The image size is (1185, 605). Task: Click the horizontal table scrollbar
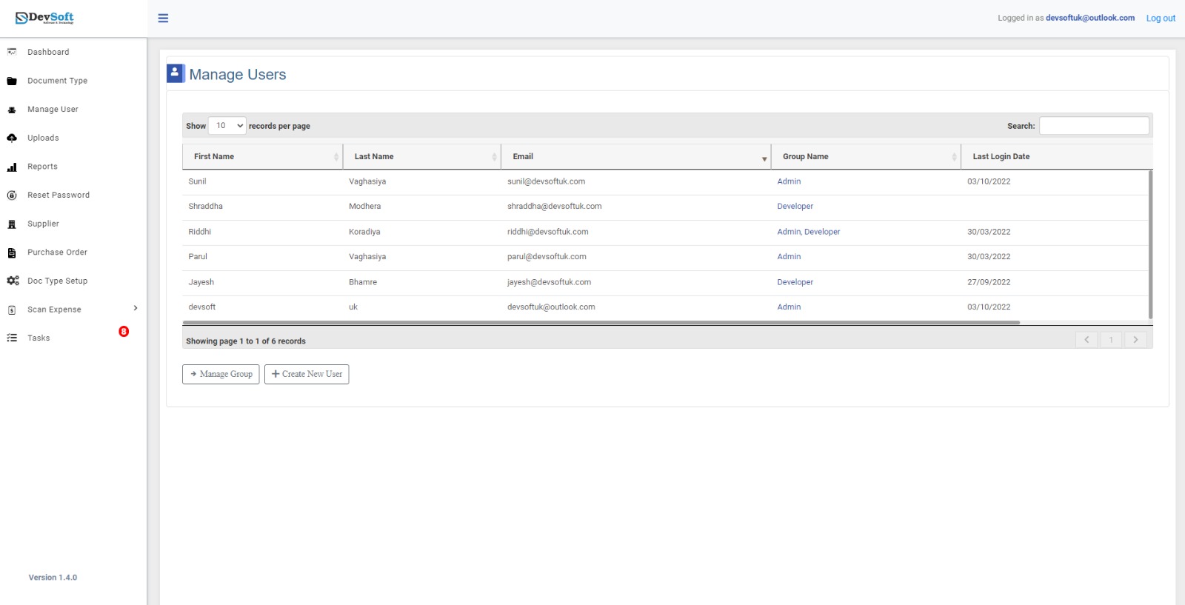(601, 323)
